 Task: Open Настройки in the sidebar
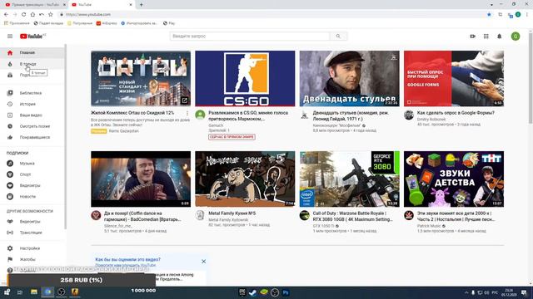32,248
